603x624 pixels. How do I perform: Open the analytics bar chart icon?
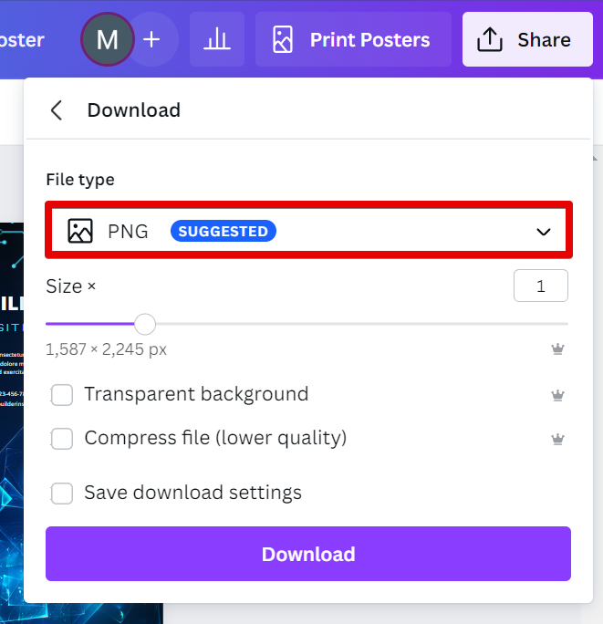click(217, 40)
